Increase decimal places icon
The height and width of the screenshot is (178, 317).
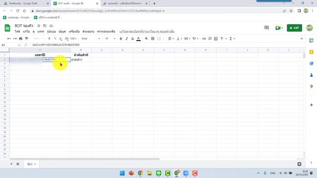tap(66, 39)
